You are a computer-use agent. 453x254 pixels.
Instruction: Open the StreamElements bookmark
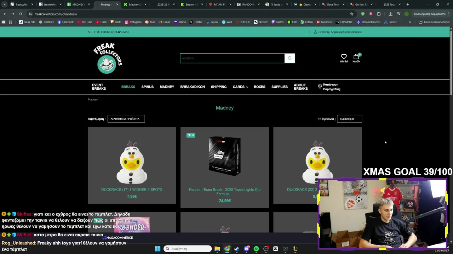click(368, 22)
